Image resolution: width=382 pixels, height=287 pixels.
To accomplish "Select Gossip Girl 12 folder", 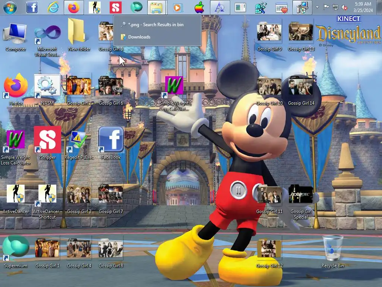I will pyautogui.click(x=269, y=253).
